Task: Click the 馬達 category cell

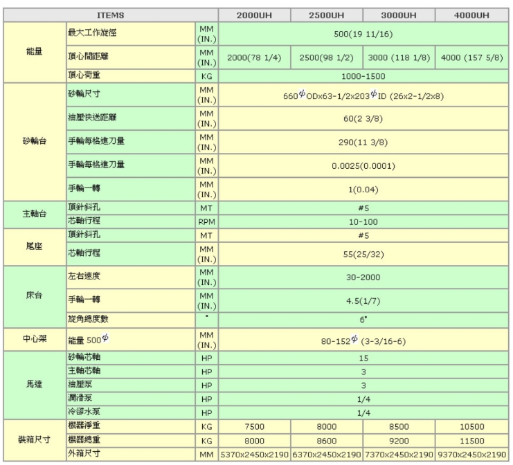Action: (x=35, y=385)
